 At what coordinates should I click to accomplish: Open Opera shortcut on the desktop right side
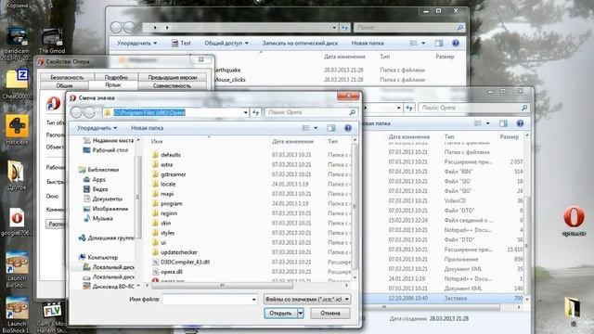[574, 221]
